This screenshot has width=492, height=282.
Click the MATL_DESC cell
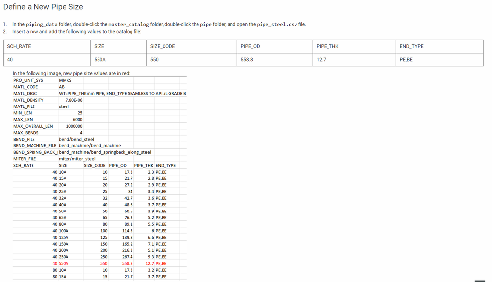tap(25, 94)
